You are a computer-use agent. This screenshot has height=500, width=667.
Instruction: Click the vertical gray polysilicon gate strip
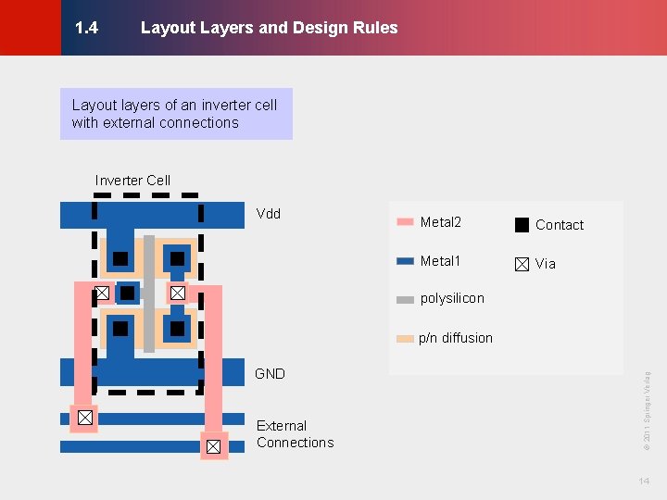(149, 294)
